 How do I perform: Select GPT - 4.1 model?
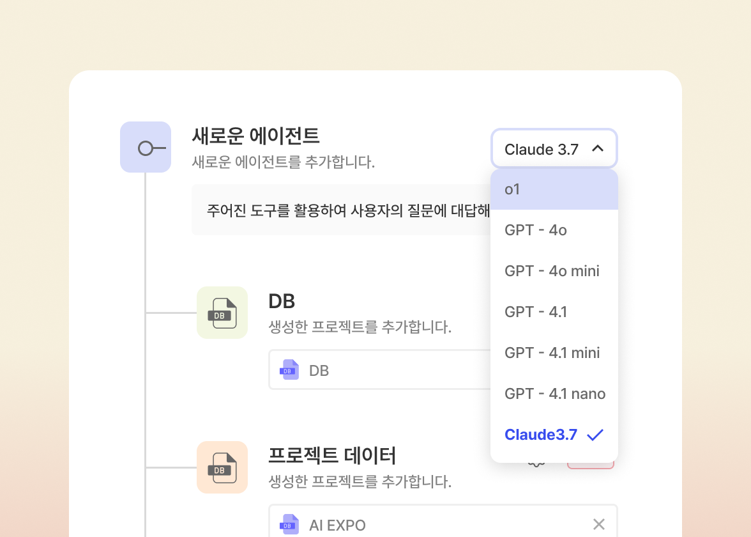[x=554, y=312]
